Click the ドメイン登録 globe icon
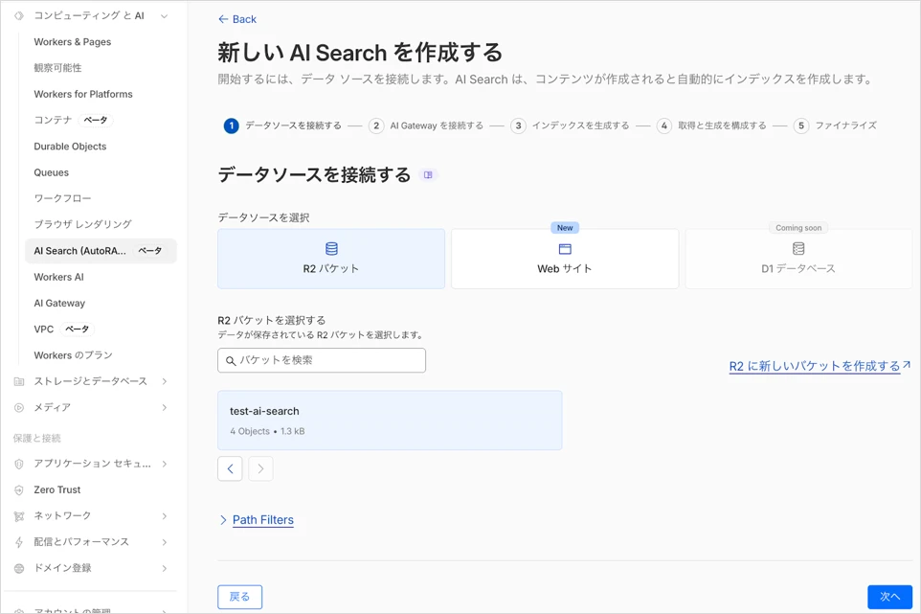This screenshot has width=921, height=614. pyautogui.click(x=19, y=568)
